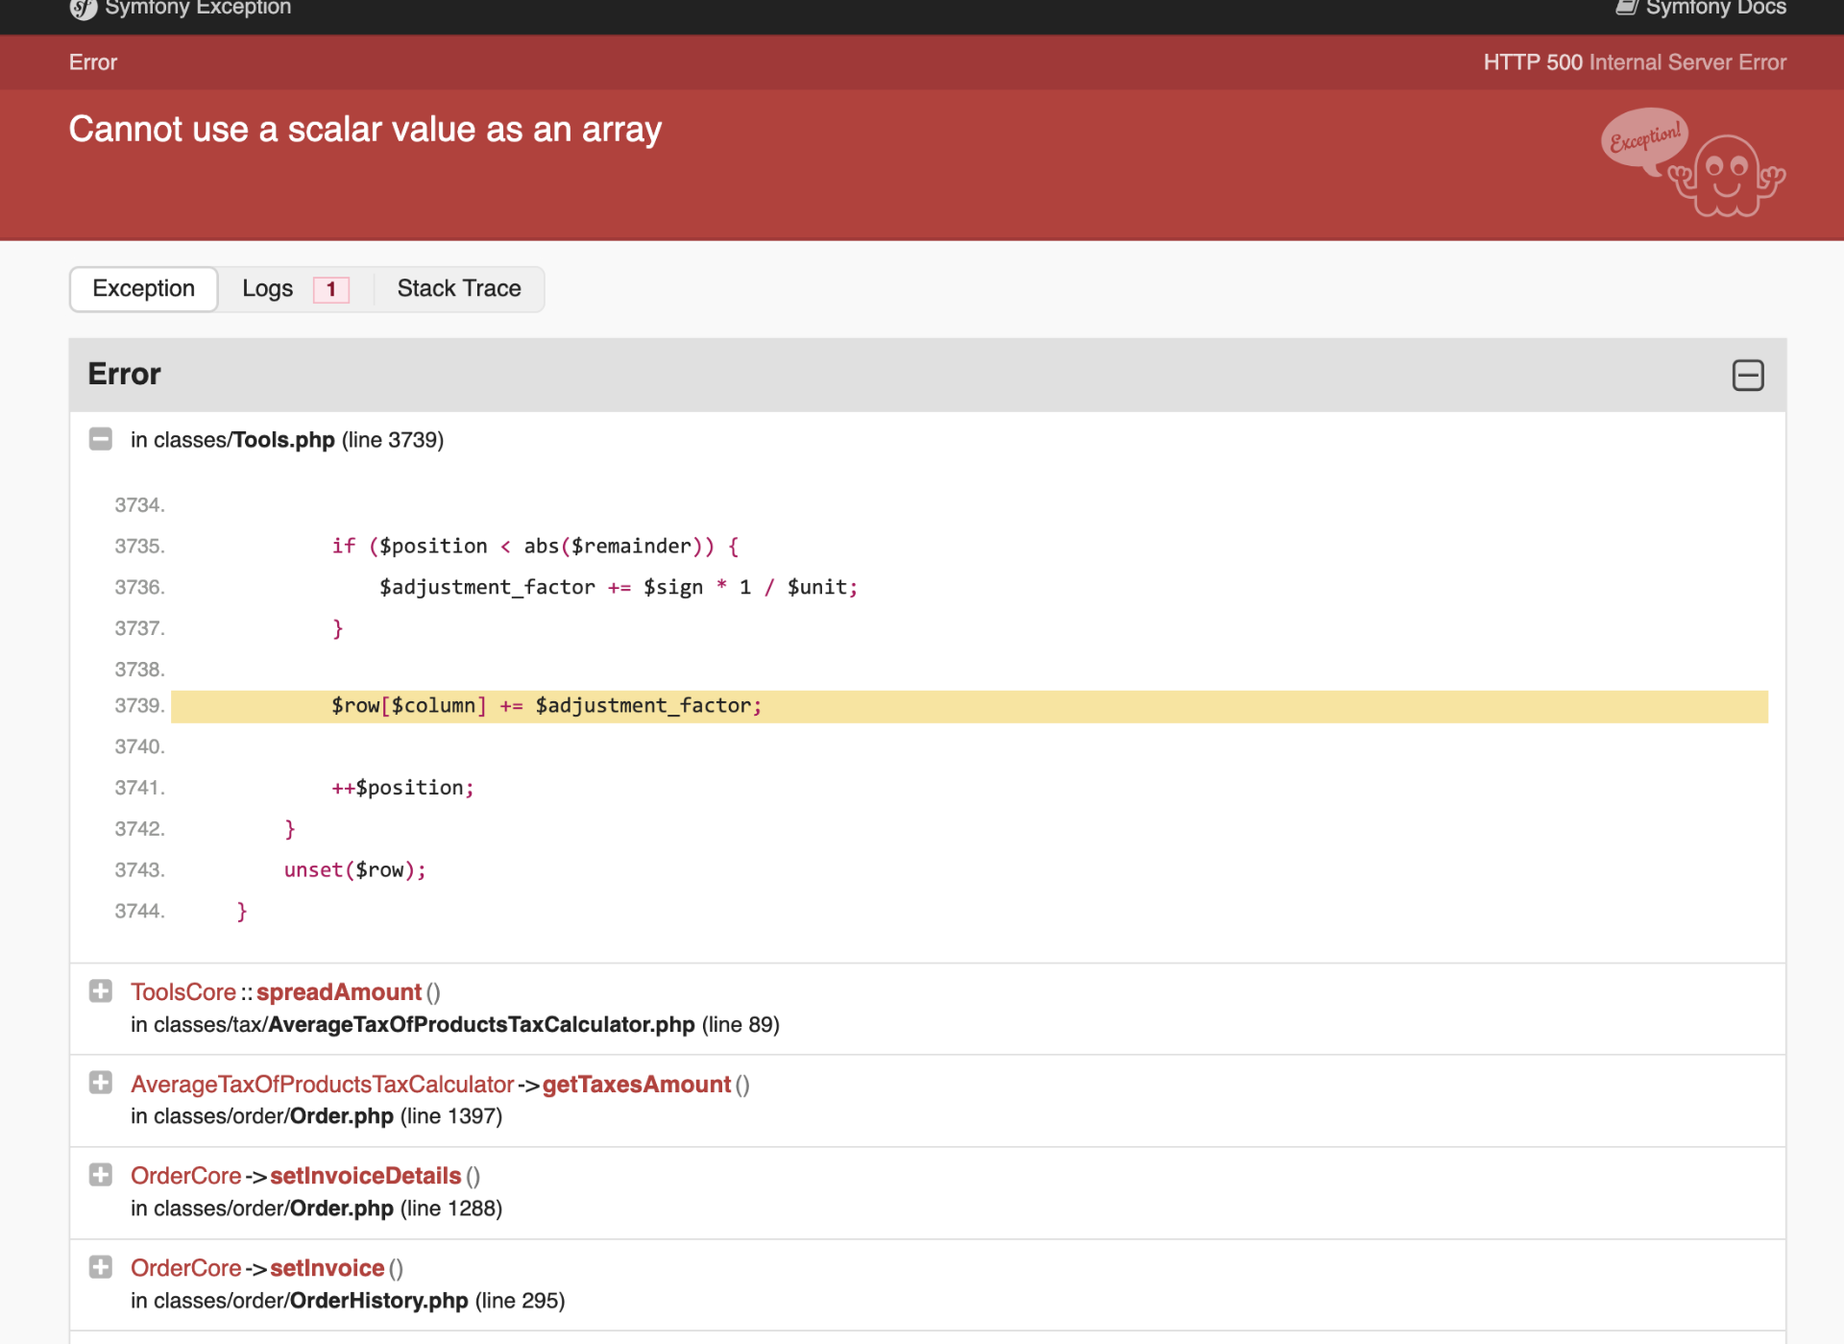1844x1344 pixels.
Task: Click the ToolsCore class name link
Action: [183, 992]
